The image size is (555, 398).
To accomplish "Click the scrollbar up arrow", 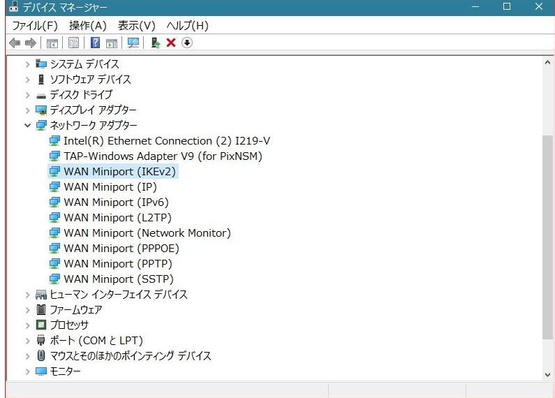I will (x=547, y=63).
